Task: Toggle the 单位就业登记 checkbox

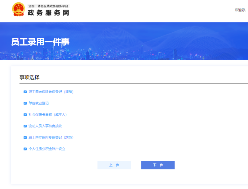Action: pyautogui.click(x=25, y=103)
